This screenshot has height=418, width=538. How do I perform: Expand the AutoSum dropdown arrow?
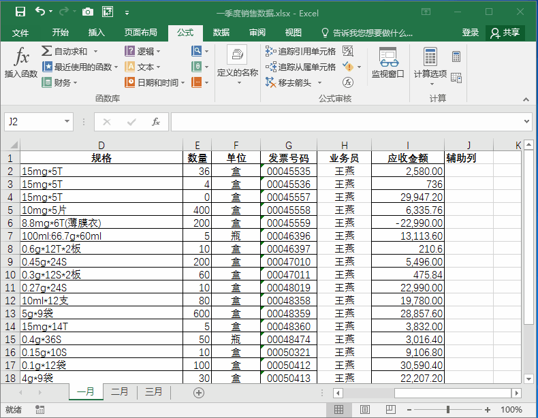95,52
